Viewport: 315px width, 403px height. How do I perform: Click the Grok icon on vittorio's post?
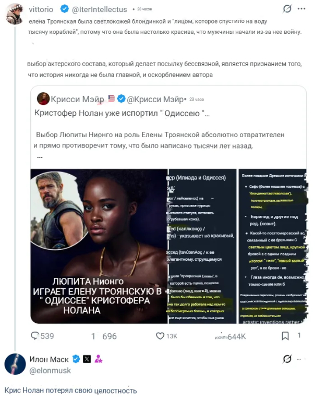pyautogui.click(x=286, y=9)
